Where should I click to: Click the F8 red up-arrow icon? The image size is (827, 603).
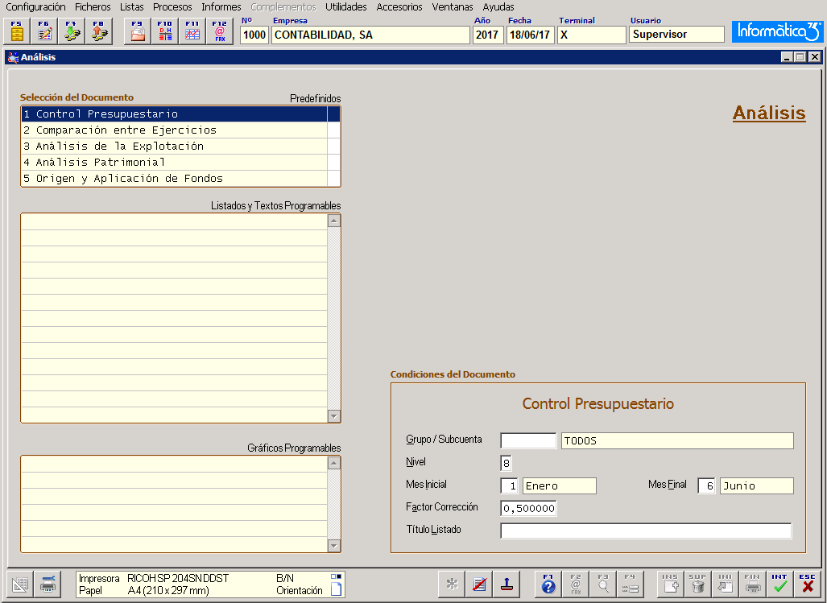(99, 31)
